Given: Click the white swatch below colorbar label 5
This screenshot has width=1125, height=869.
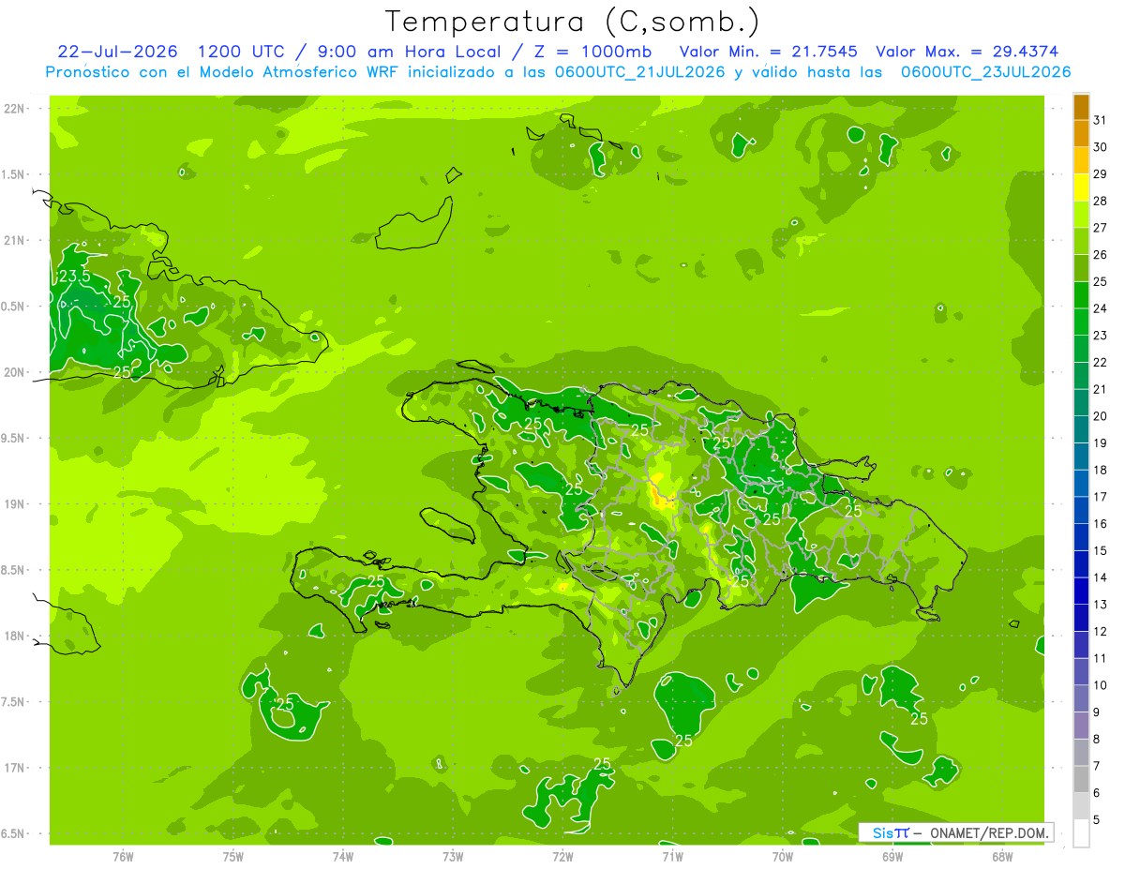Looking at the screenshot, I should click(x=1081, y=833).
